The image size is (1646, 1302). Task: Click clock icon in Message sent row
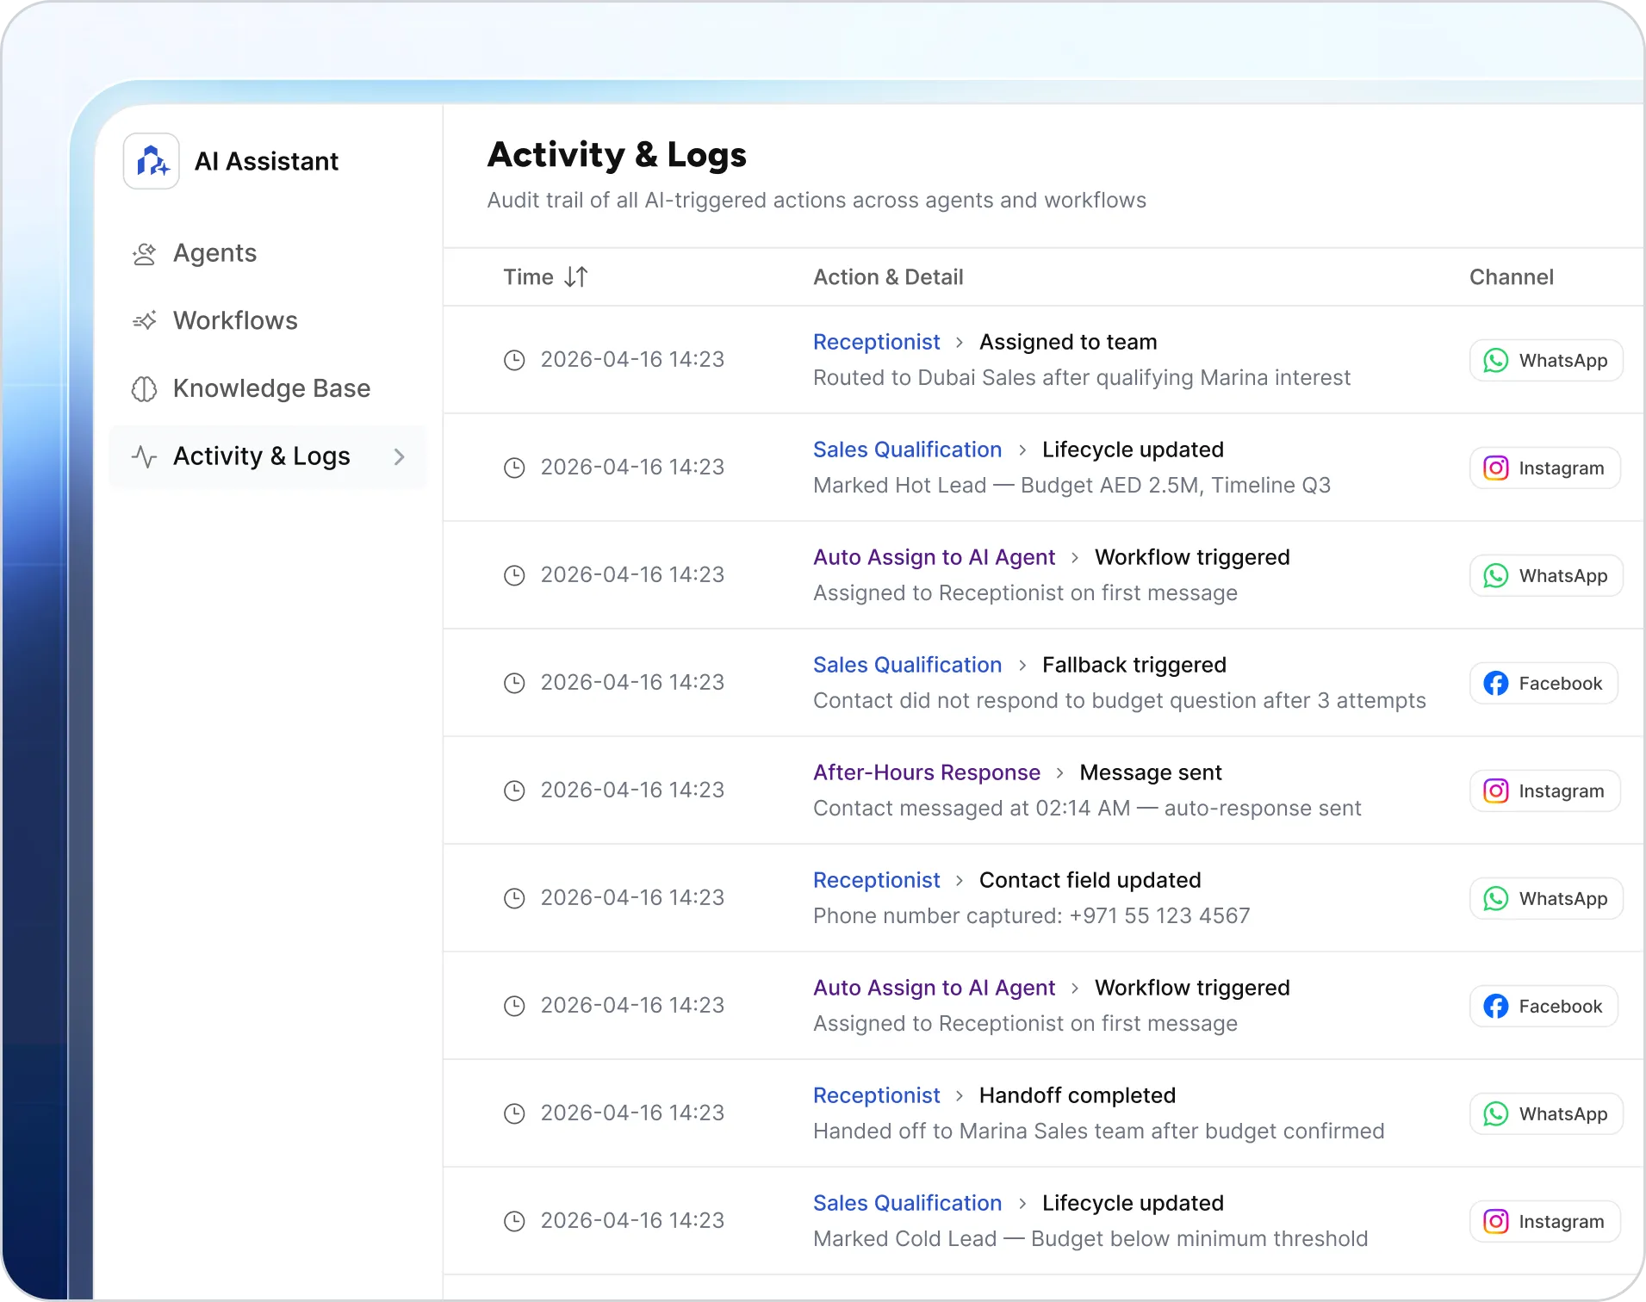[514, 790]
